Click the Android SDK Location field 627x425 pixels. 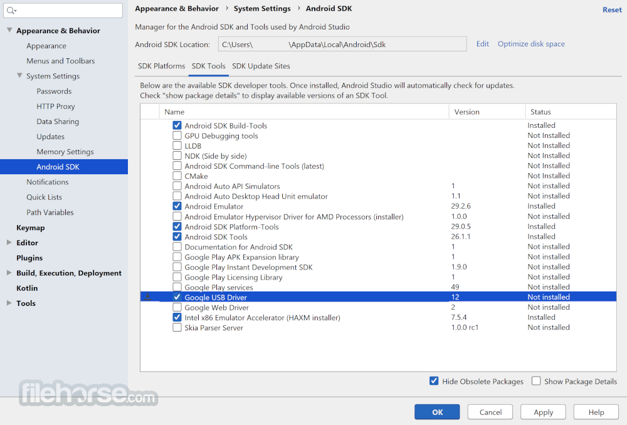pyautogui.click(x=342, y=44)
